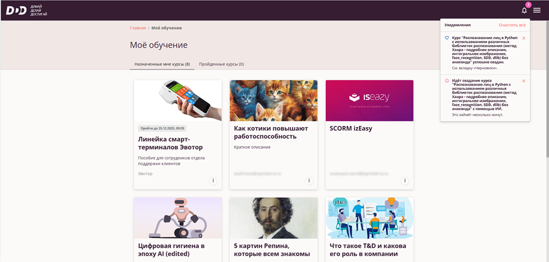Click the info icon in second notification

tap(447, 81)
